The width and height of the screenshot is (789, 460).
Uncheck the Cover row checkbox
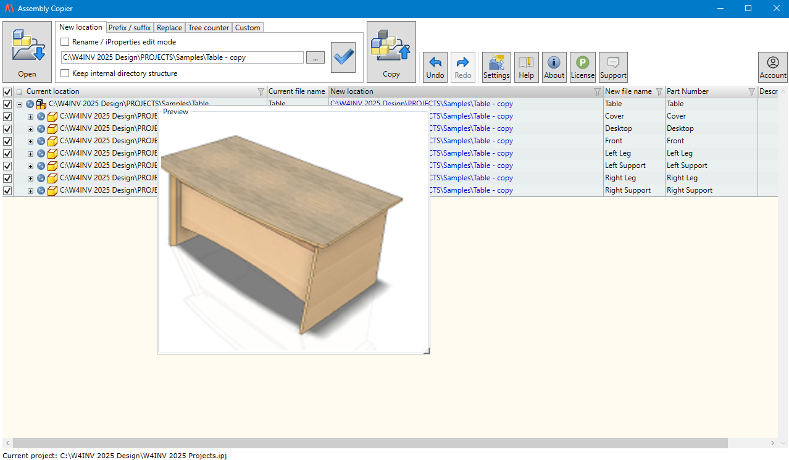pyautogui.click(x=7, y=117)
